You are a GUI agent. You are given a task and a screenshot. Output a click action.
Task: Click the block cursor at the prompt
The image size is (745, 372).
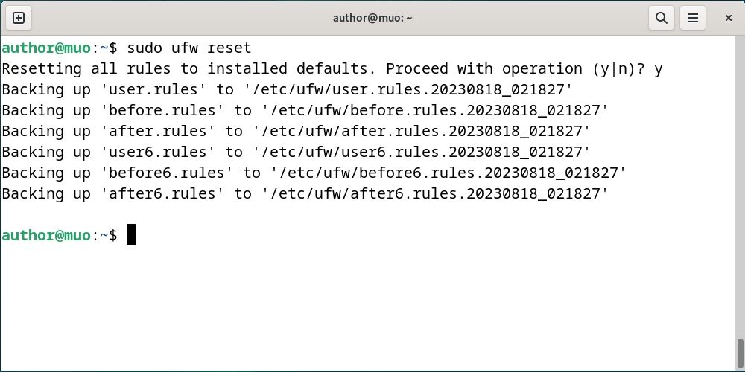click(x=131, y=235)
